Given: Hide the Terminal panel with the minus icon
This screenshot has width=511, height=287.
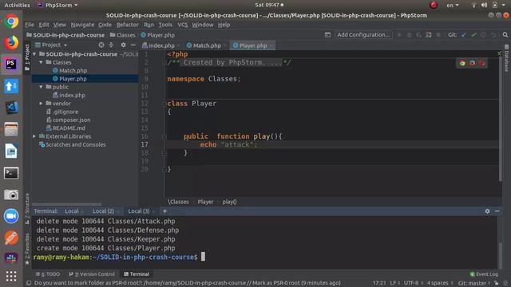Looking at the screenshot, I should pyautogui.click(x=497, y=211).
